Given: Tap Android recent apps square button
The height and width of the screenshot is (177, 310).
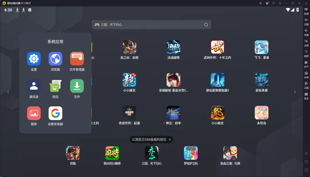Looking at the screenshot, I should point(306,170).
